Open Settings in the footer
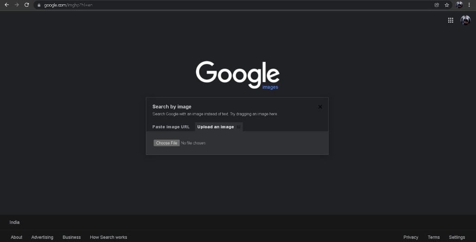 457,237
